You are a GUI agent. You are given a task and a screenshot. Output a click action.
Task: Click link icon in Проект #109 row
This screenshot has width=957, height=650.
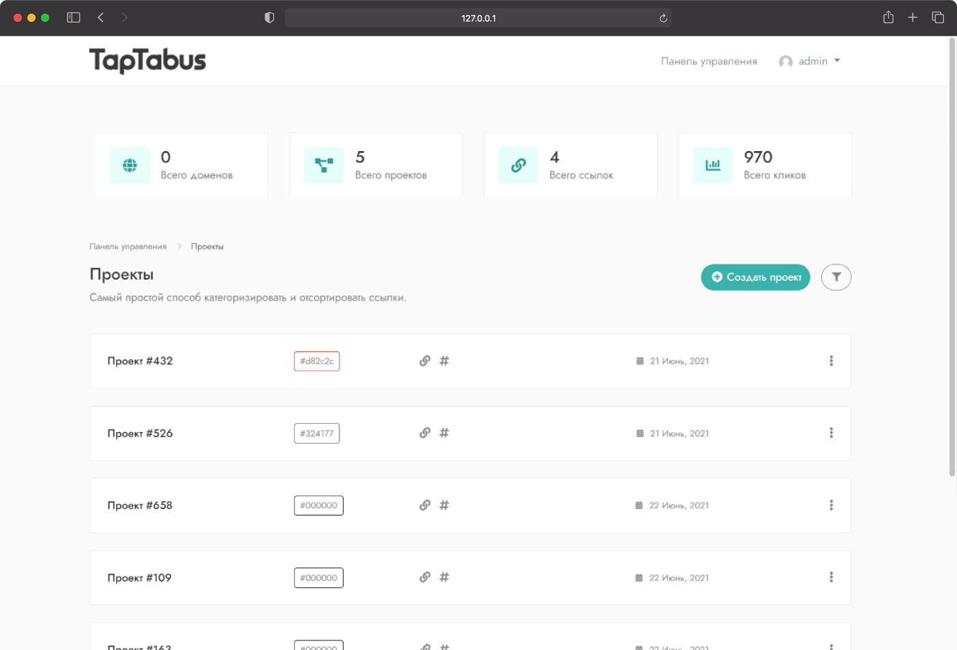tap(425, 577)
